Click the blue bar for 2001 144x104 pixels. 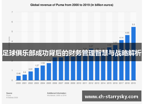[25, 77]
